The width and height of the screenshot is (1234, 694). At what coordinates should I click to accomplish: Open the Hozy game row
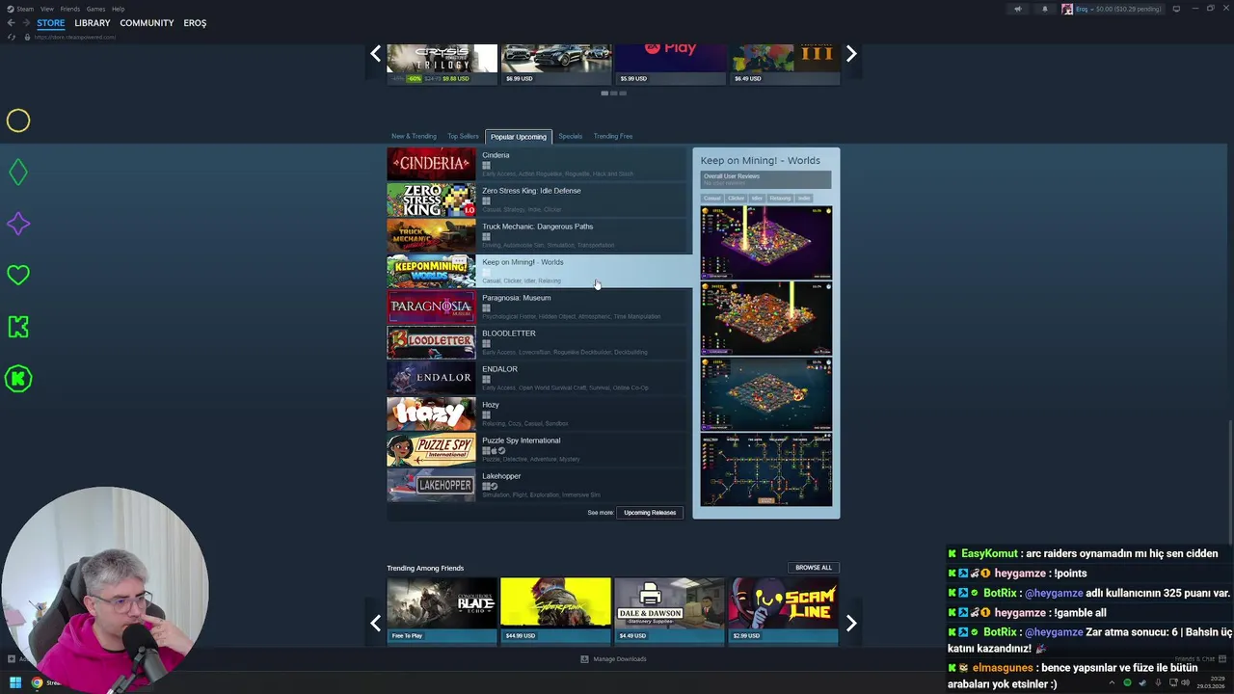[x=539, y=414]
